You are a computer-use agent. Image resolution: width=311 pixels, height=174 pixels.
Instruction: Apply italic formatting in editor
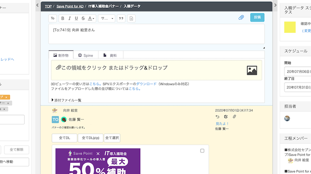[69, 18]
